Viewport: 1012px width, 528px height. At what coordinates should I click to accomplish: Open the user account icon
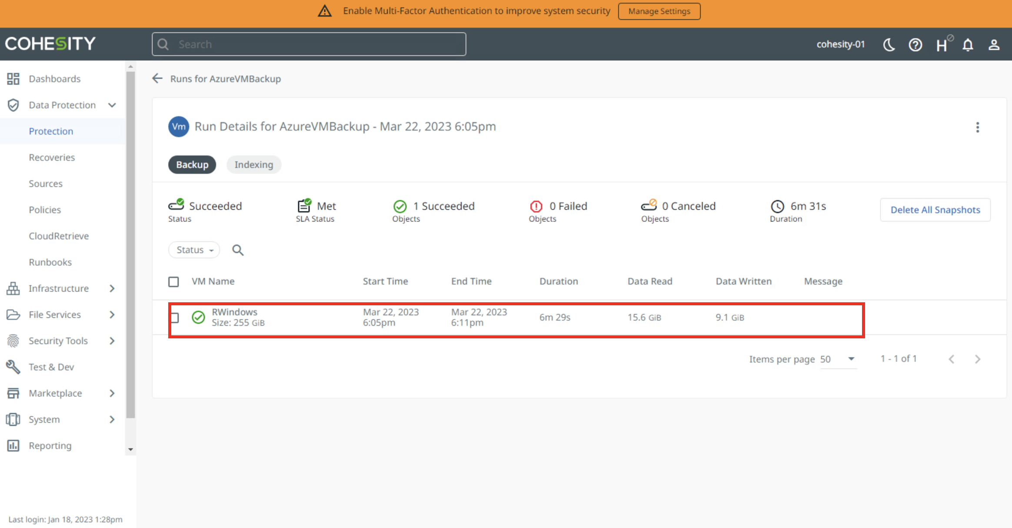[994, 44]
